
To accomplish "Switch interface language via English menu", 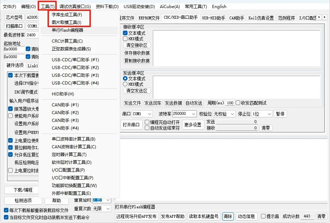I will tap(219, 6).
